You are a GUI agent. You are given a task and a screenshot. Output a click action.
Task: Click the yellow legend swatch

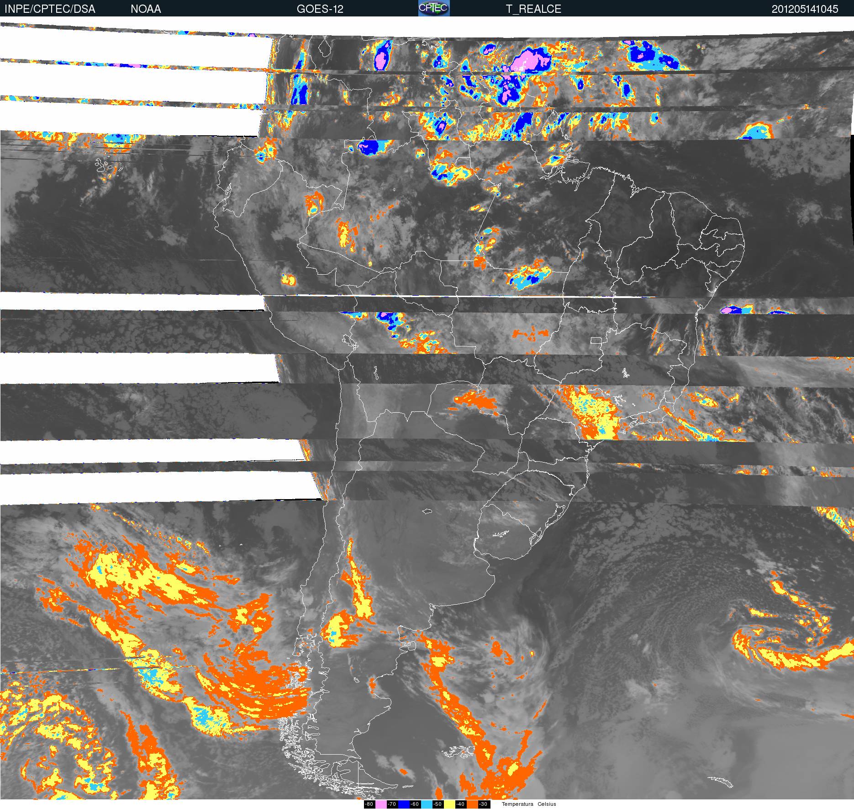tap(449, 804)
